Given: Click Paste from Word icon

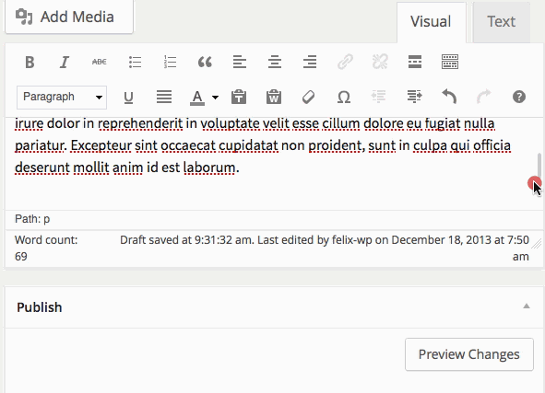Looking at the screenshot, I should point(274,98).
